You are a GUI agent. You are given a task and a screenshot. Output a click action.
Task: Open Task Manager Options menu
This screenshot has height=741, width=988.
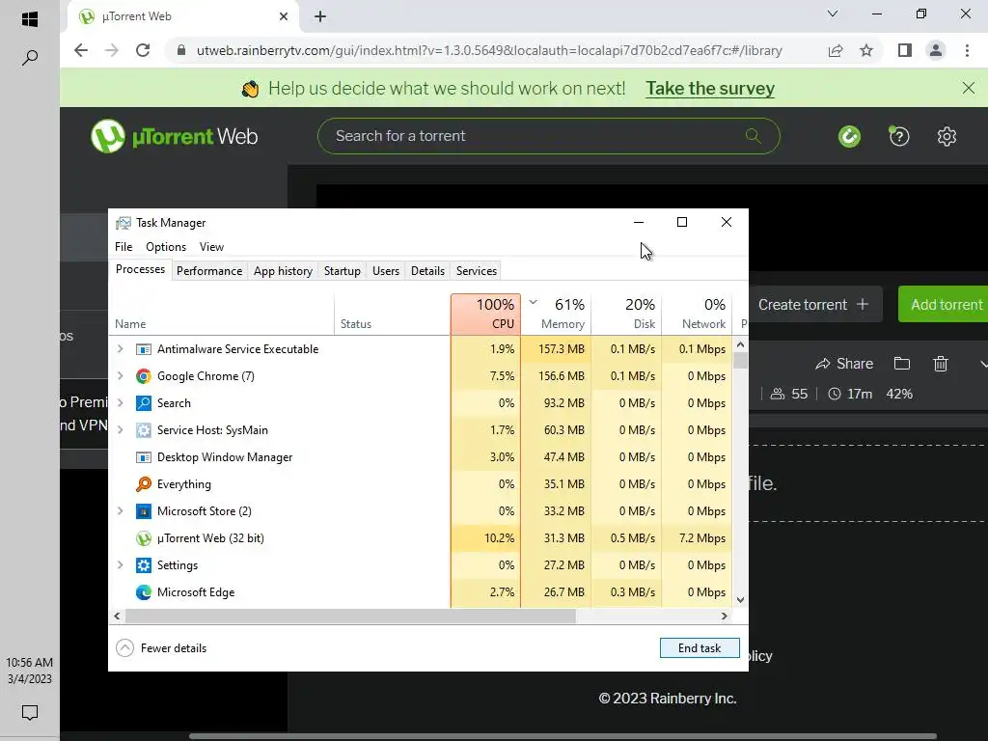click(x=166, y=247)
